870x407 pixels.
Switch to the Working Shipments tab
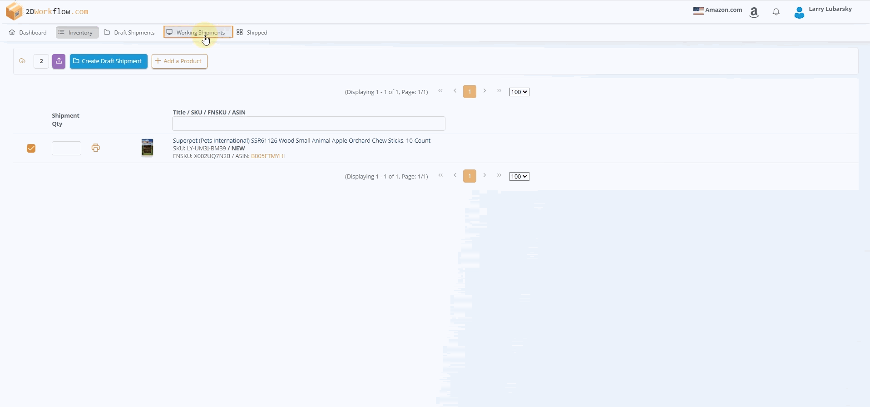[x=198, y=32]
